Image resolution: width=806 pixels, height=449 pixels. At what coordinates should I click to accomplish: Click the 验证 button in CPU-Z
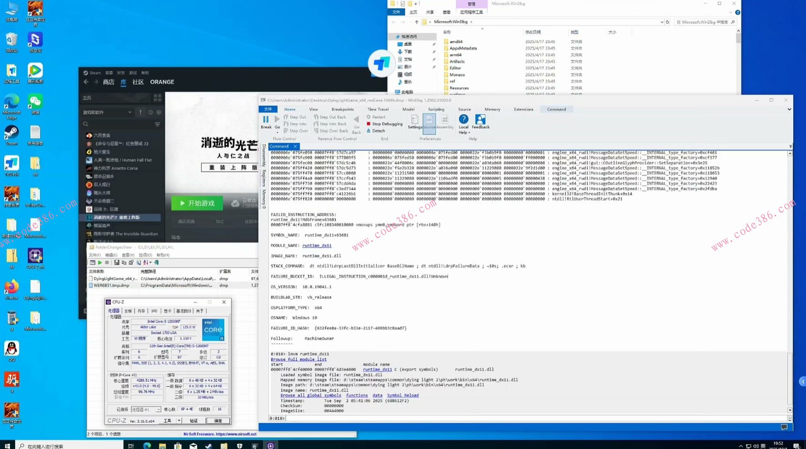(194, 421)
